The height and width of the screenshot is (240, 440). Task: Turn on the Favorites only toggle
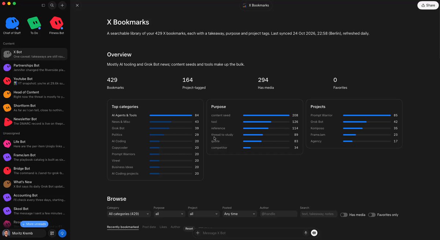372,215
